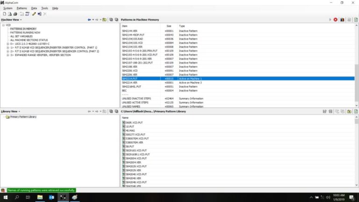Select the BEC pattern row
Screen dimensions: 359x202
(237, 91)
